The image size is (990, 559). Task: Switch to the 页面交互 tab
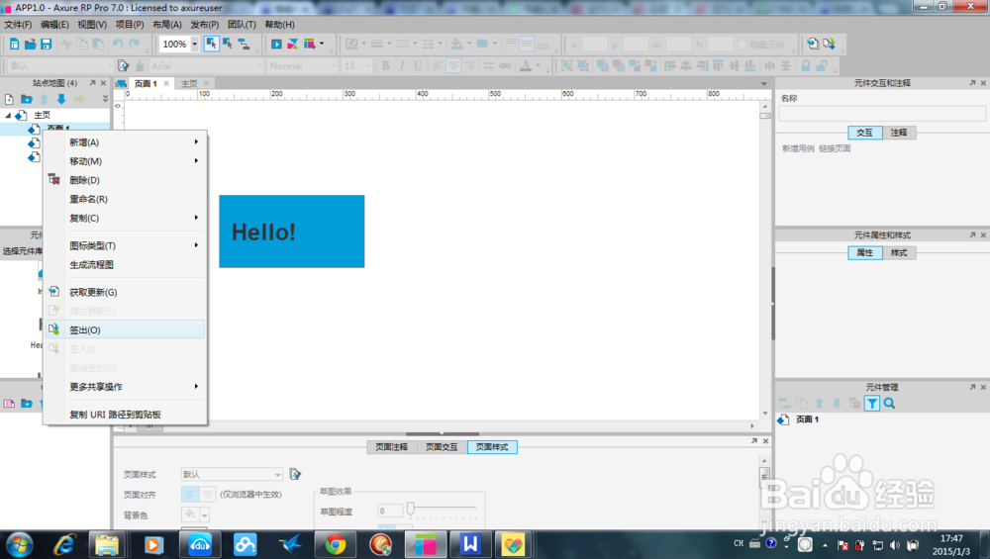[442, 446]
